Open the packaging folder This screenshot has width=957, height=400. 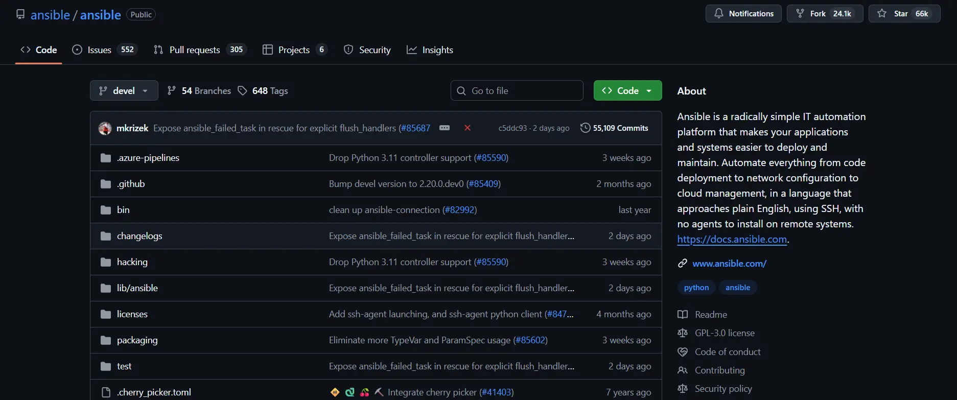(x=137, y=340)
